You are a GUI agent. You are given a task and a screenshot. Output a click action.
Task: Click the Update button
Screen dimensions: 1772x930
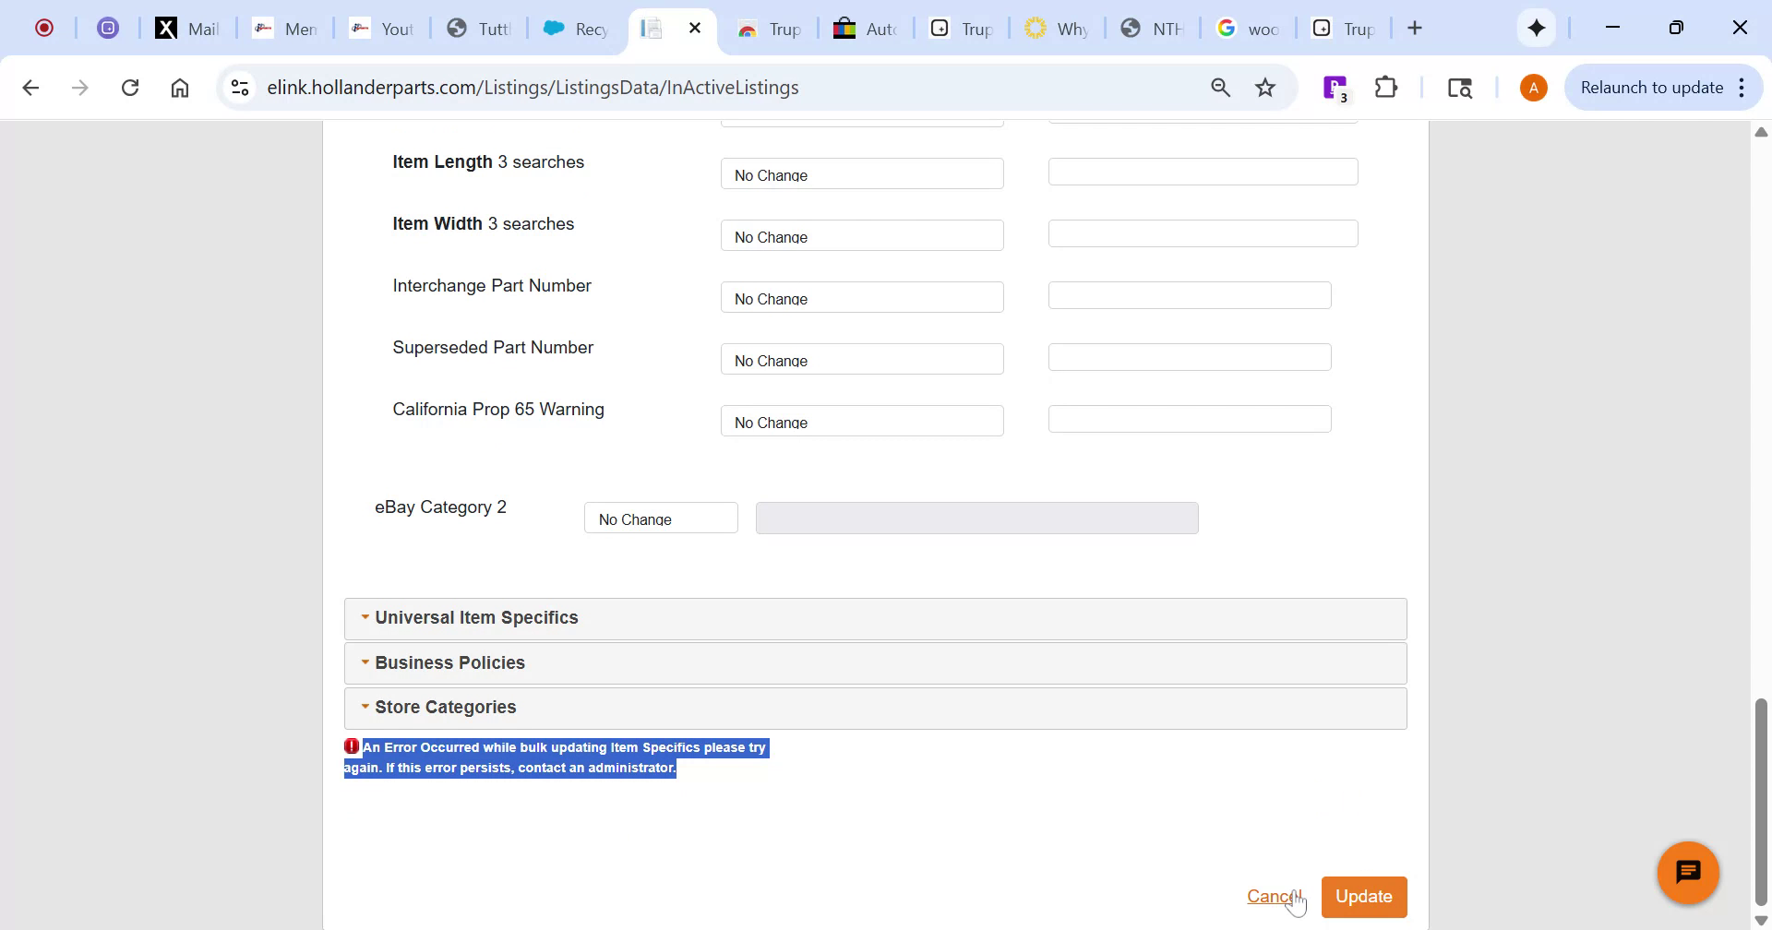pos(1363,896)
